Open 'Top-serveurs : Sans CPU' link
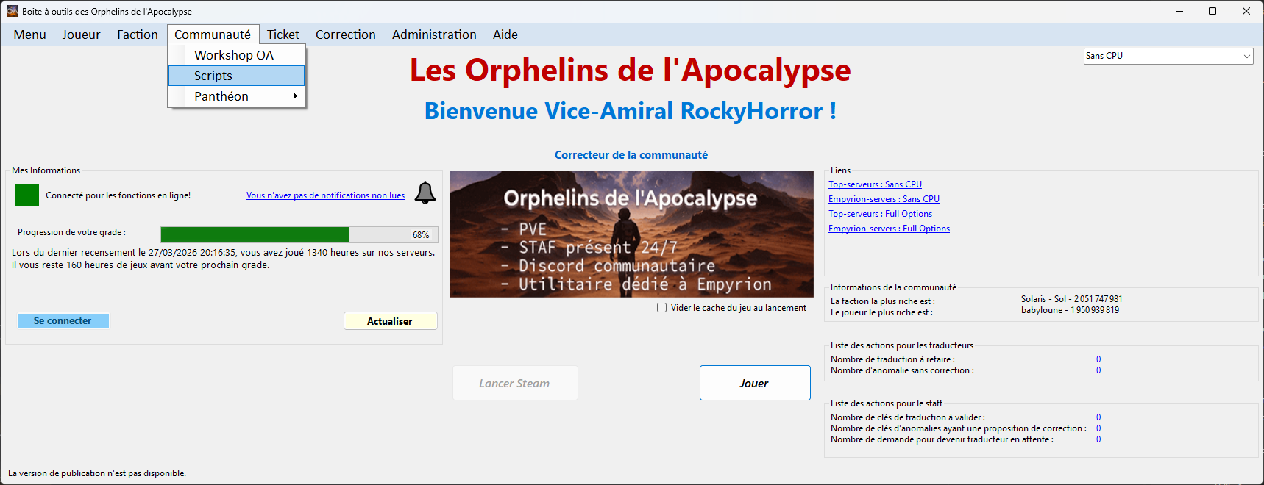The image size is (1264, 485). [x=875, y=184]
